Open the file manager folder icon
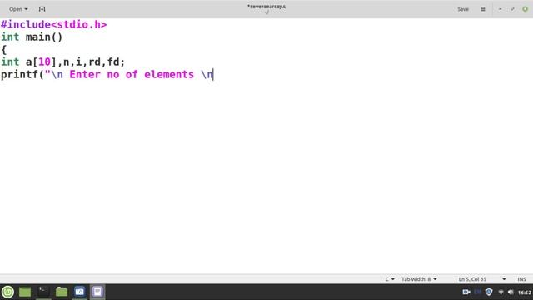This screenshot has height=300, width=533. [62, 292]
